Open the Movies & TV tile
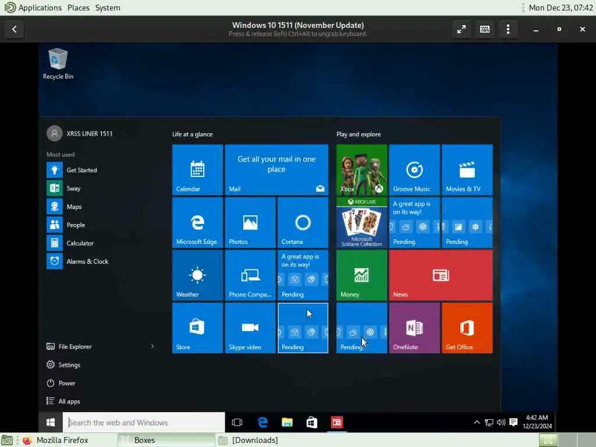Image resolution: width=596 pixels, height=447 pixels. 467,169
